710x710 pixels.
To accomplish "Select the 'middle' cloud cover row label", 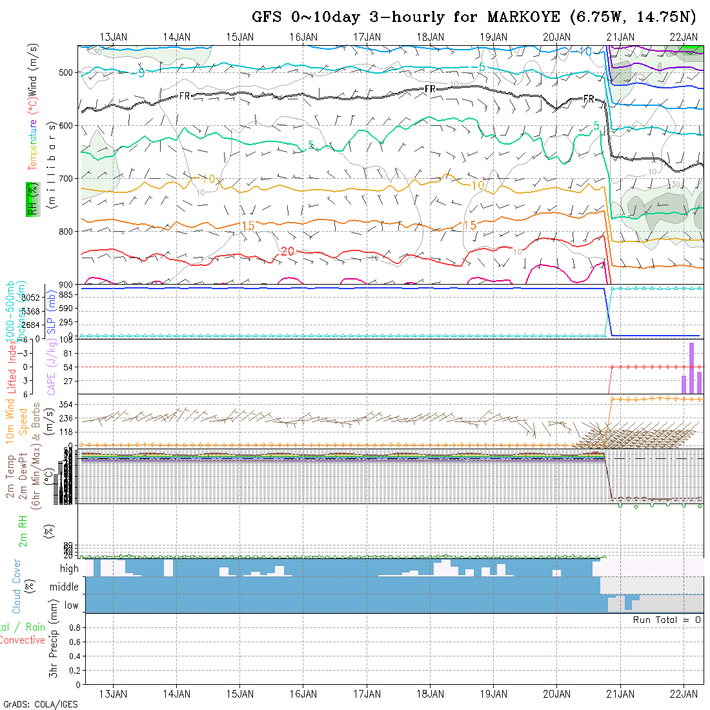I will point(64,587).
